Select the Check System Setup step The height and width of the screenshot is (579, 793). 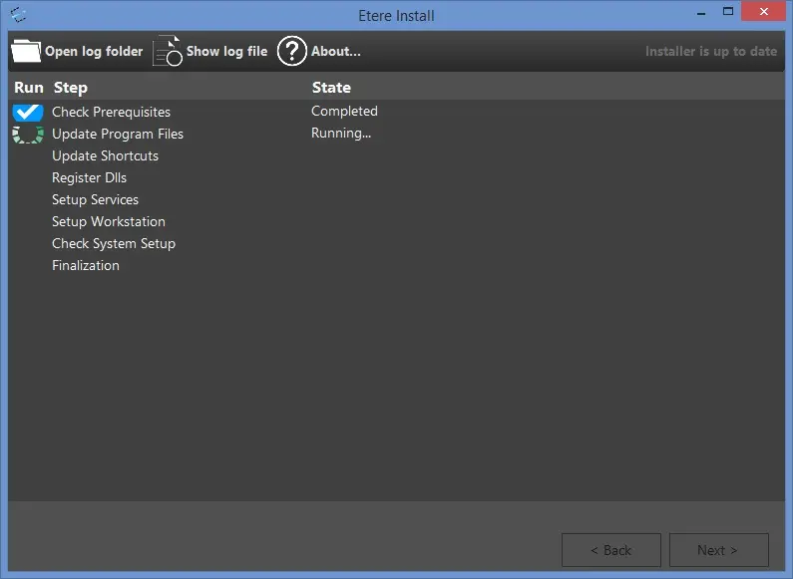(x=114, y=244)
